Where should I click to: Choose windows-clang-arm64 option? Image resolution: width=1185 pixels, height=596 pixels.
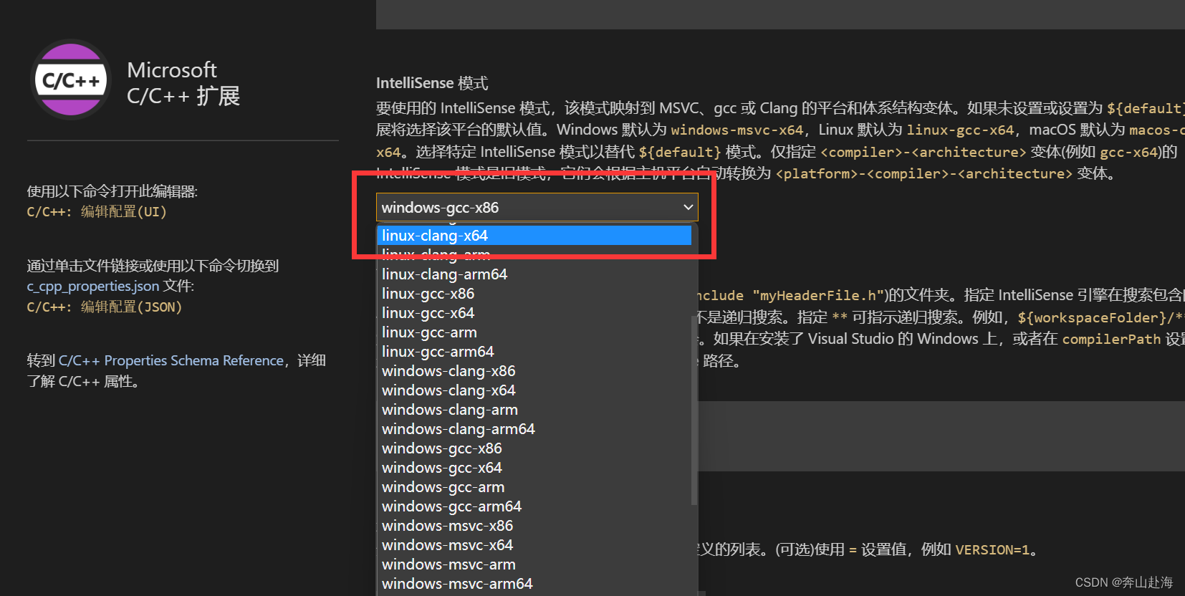534,429
